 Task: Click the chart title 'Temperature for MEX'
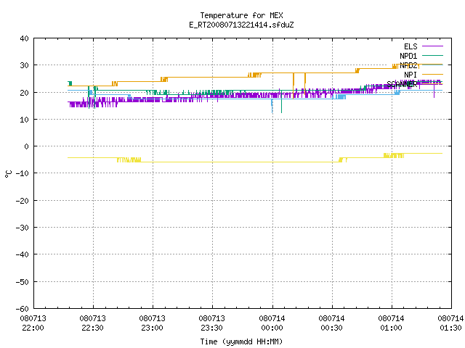point(241,15)
